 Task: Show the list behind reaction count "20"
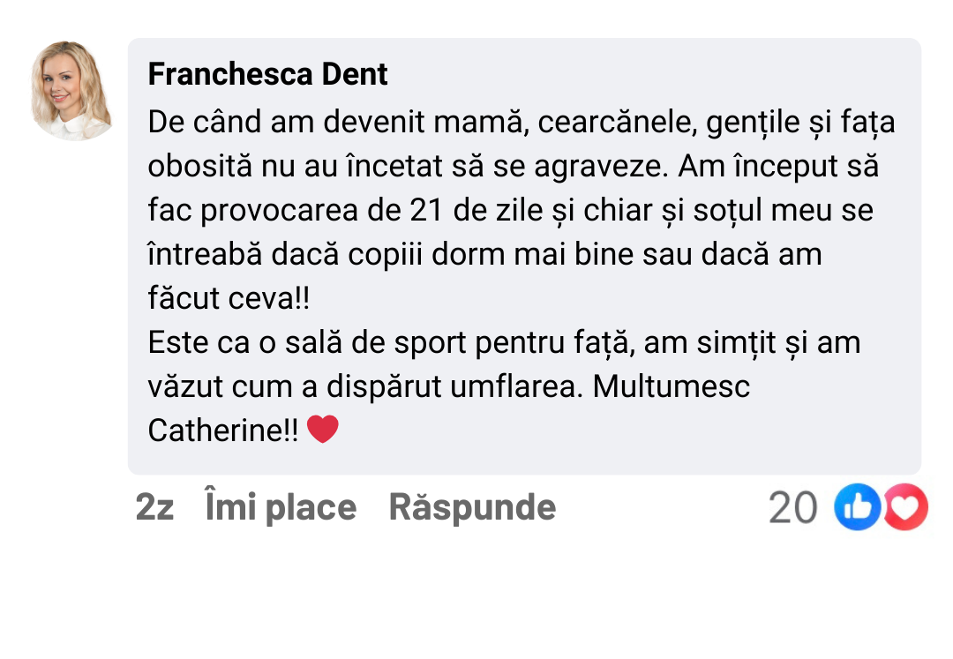[792, 507]
